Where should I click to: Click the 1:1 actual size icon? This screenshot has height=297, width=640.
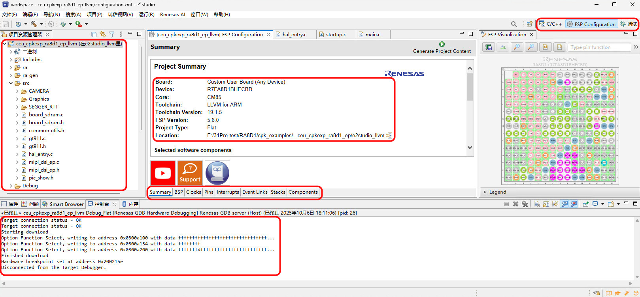click(x=545, y=47)
